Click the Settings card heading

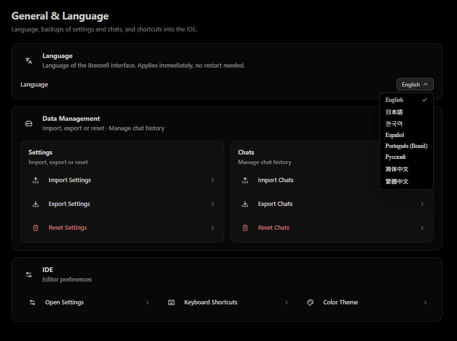click(x=40, y=152)
